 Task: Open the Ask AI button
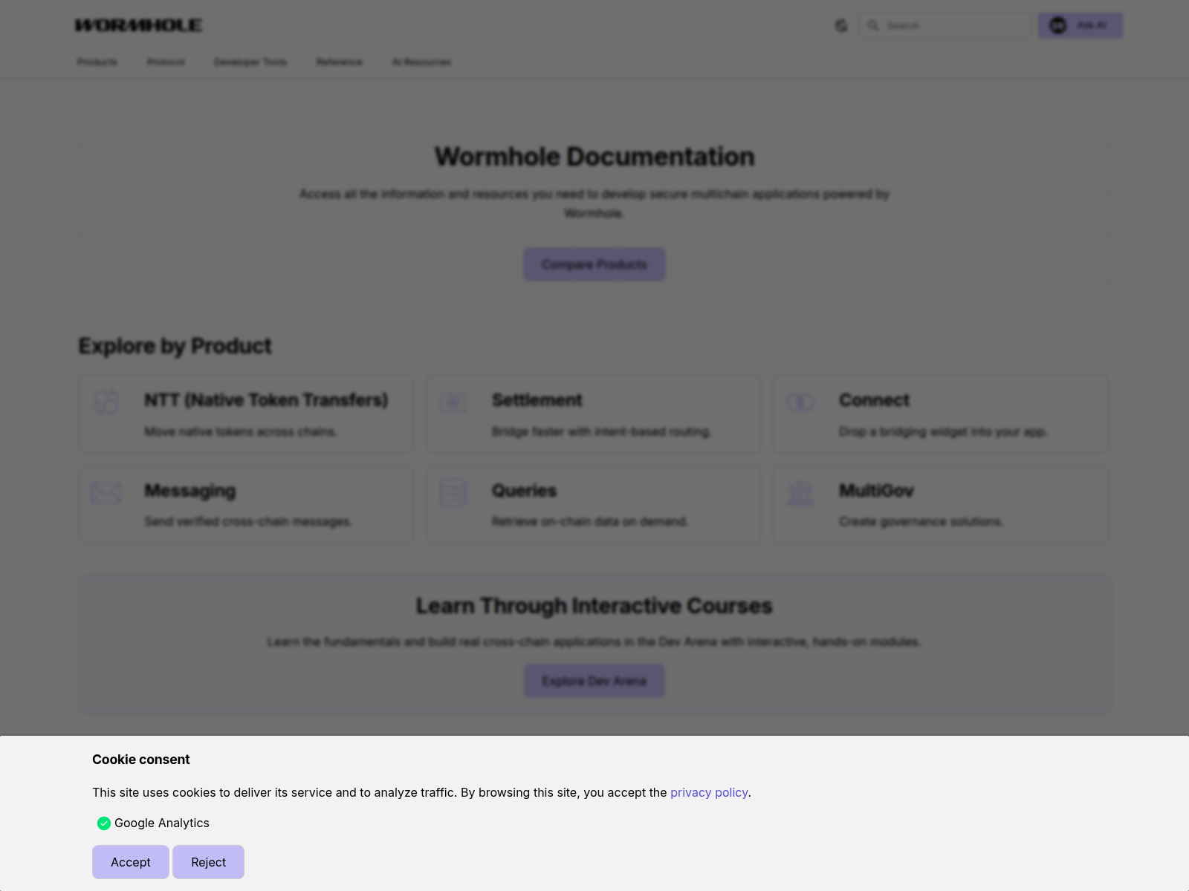[1080, 25]
